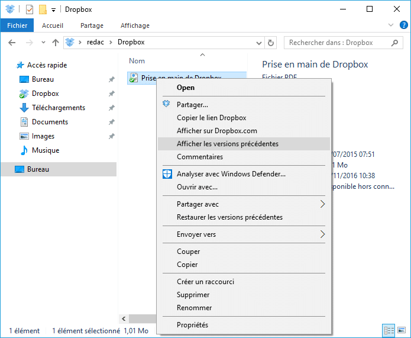Image resolution: width=411 pixels, height=338 pixels.
Task: Choose Afficher les versions précédentes
Action: point(244,144)
